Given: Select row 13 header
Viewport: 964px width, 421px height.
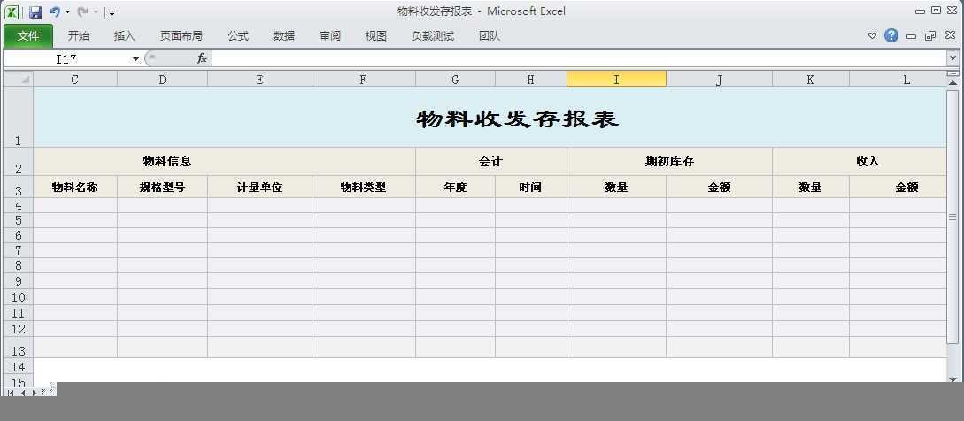Looking at the screenshot, I should click(x=19, y=348).
